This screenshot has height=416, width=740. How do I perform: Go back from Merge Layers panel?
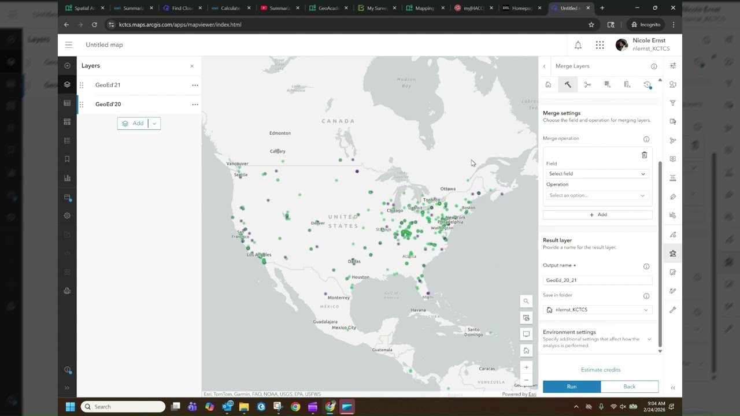[x=545, y=66]
